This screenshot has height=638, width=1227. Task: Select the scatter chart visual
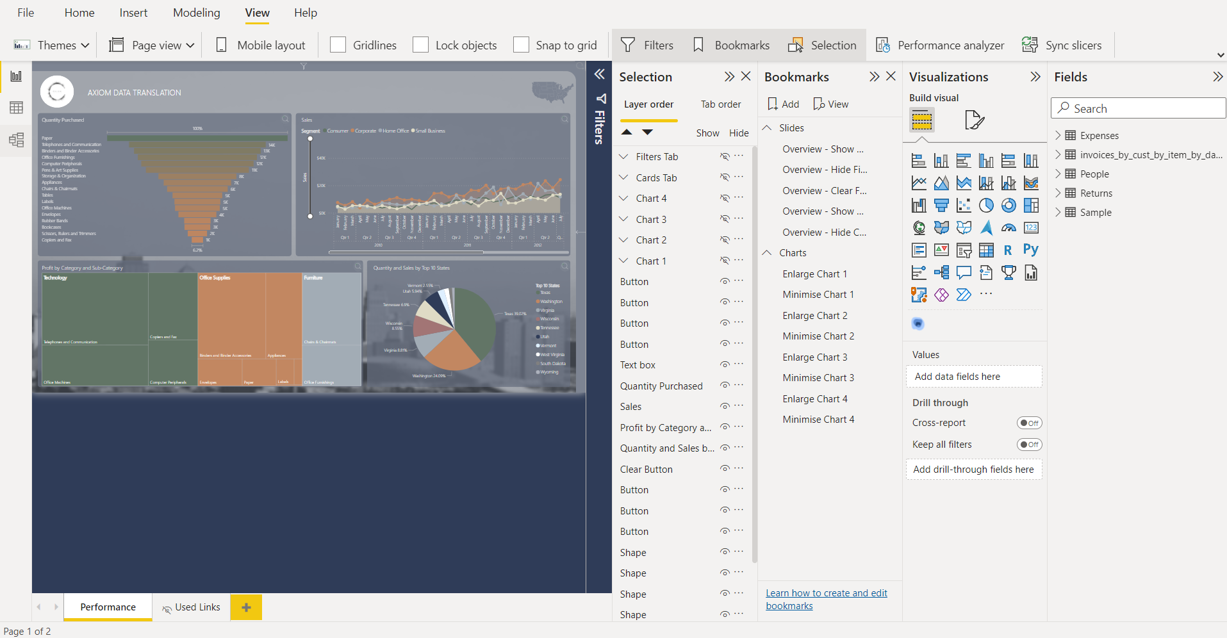(964, 205)
